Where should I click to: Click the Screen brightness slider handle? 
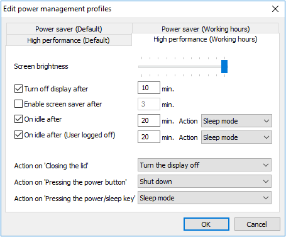[224, 66]
